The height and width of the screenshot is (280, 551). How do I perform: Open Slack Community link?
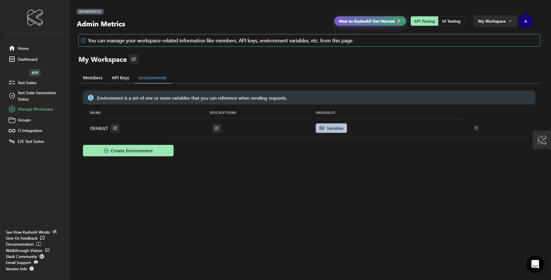(22, 257)
